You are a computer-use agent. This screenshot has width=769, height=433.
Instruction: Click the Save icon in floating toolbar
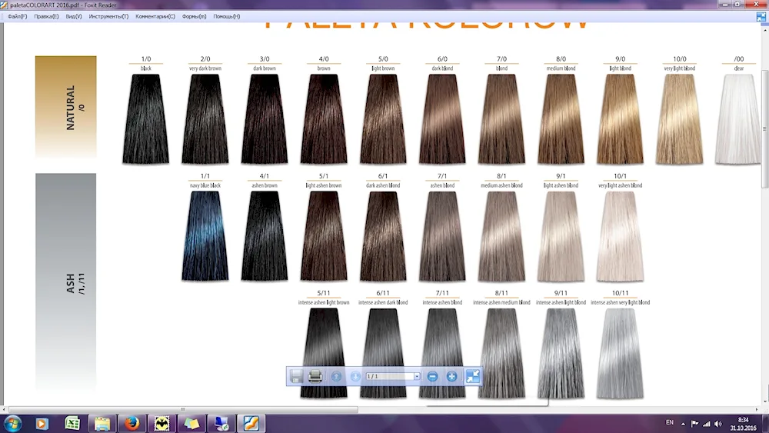coord(296,376)
